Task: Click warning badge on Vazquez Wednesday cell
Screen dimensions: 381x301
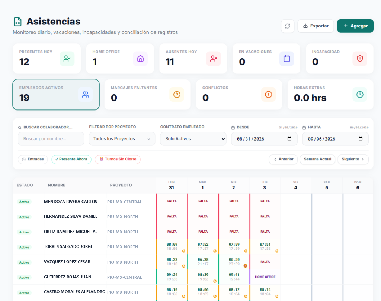Action: [246, 266]
